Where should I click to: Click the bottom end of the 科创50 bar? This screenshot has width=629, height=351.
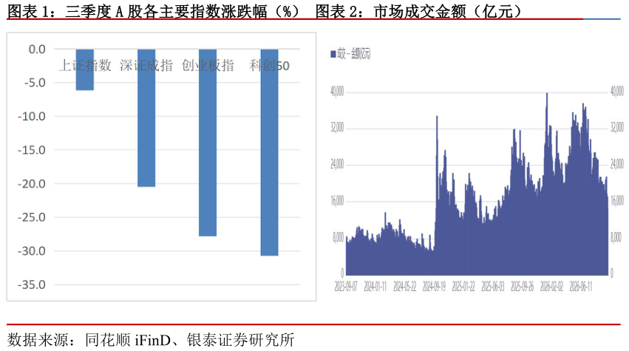269,253
